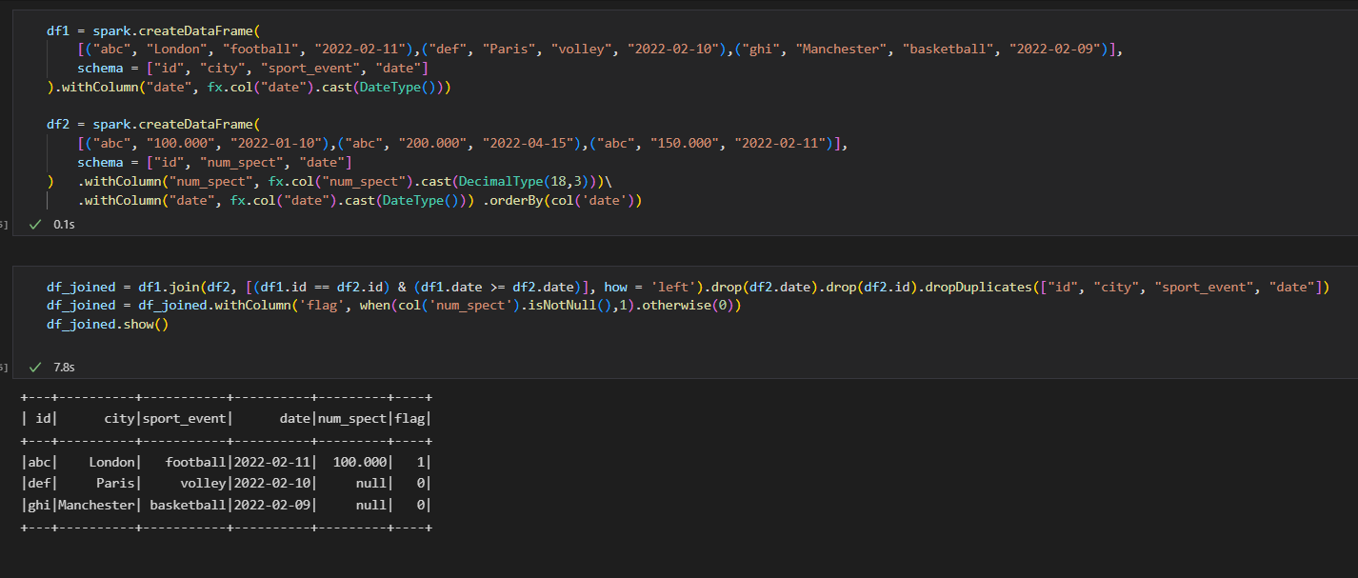Click "Manchester" string in the code cell
This screenshot has width=1358, height=578.
pyautogui.click(x=844, y=50)
